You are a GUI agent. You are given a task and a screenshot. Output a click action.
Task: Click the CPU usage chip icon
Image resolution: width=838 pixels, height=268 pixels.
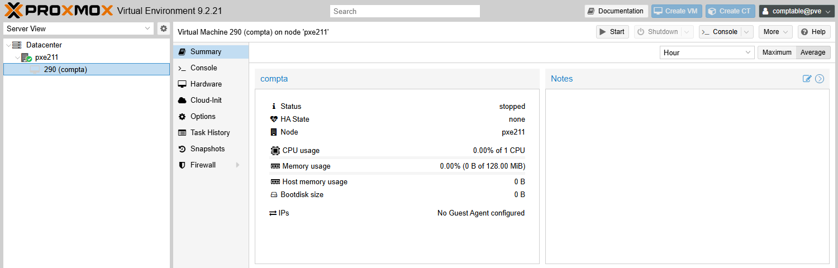point(275,150)
